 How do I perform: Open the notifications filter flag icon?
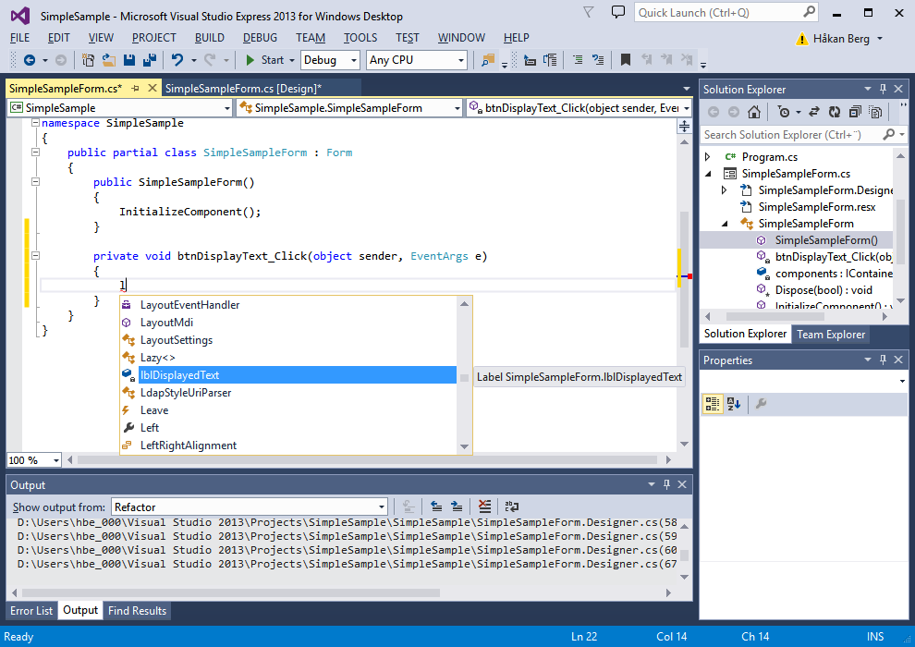[x=589, y=12]
